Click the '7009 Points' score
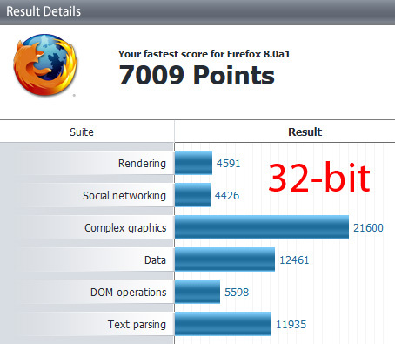This screenshot has height=344, width=395. 197,75
